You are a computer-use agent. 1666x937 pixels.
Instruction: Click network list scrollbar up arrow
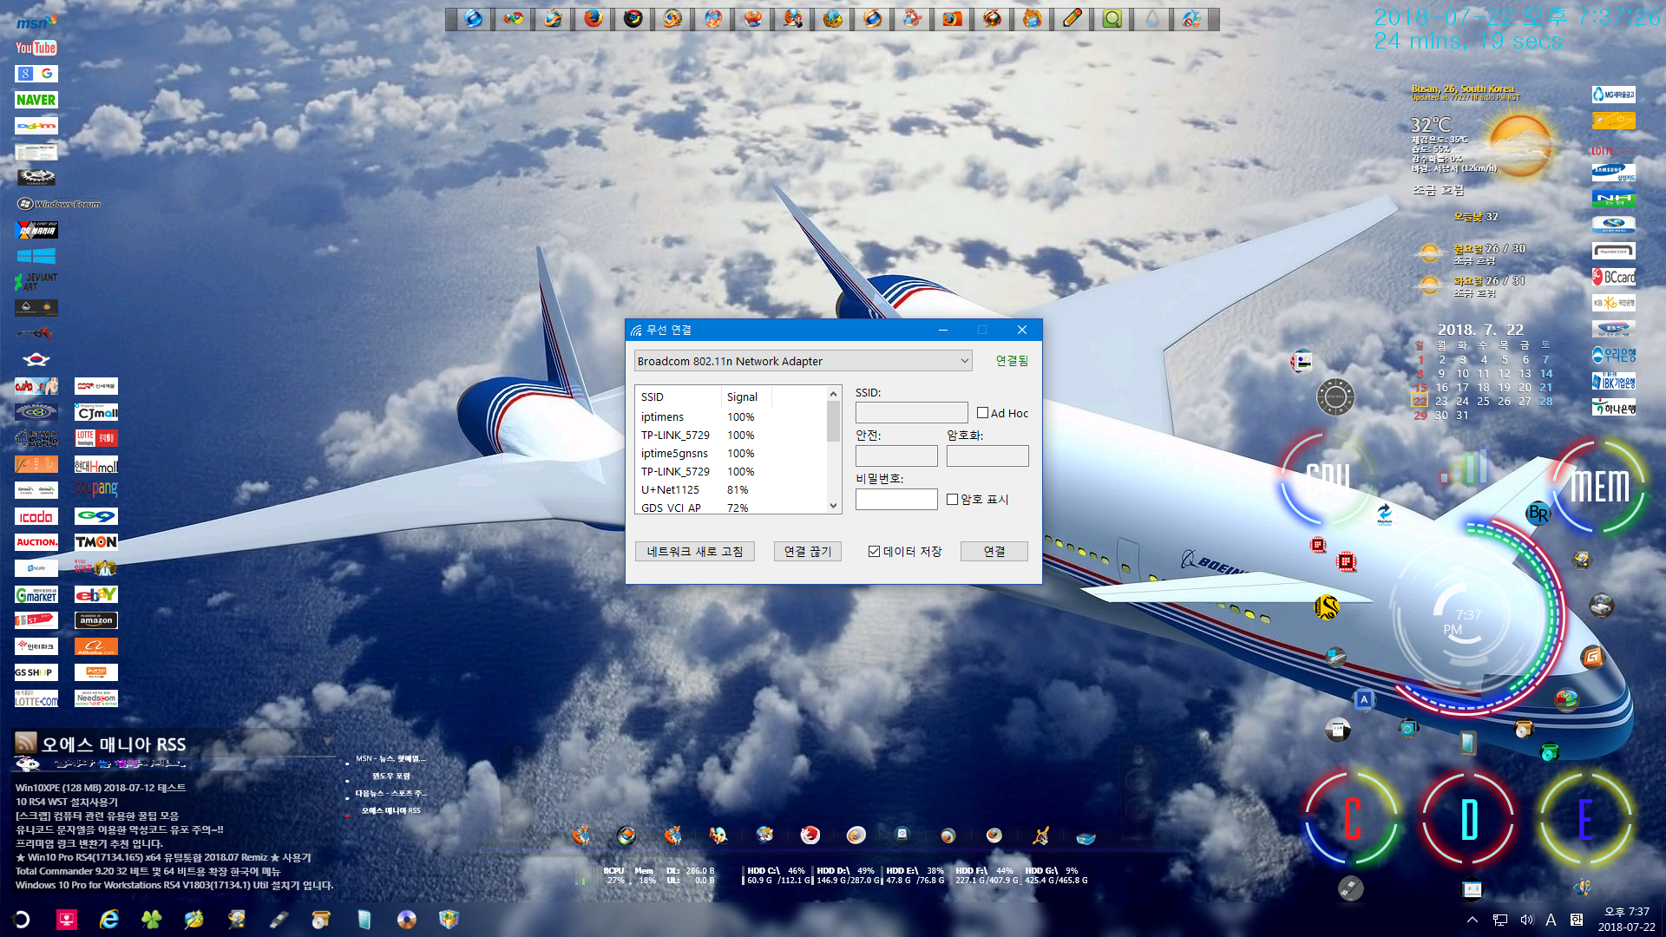[x=833, y=394]
